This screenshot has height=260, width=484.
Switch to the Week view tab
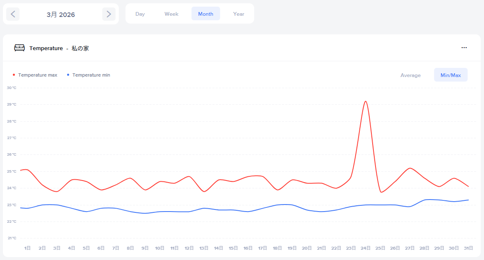tap(171, 14)
